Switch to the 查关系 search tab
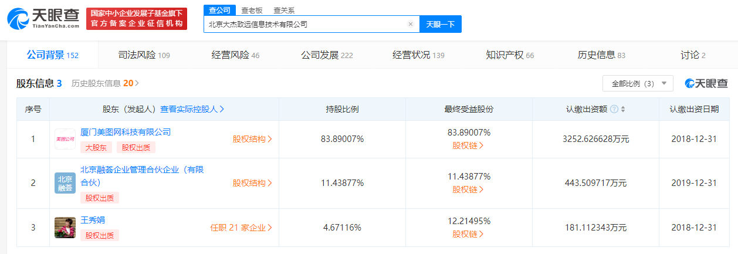Screen dimensions: 738x254 (284, 10)
